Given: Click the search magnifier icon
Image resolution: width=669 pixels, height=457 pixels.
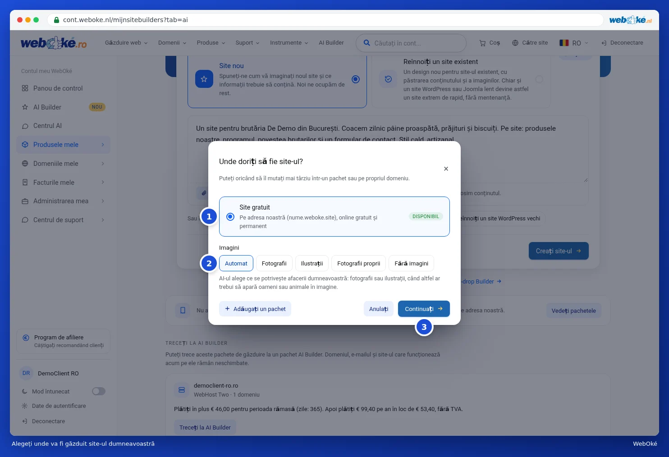Looking at the screenshot, I should pyautogui.click(x=367, y=43).
